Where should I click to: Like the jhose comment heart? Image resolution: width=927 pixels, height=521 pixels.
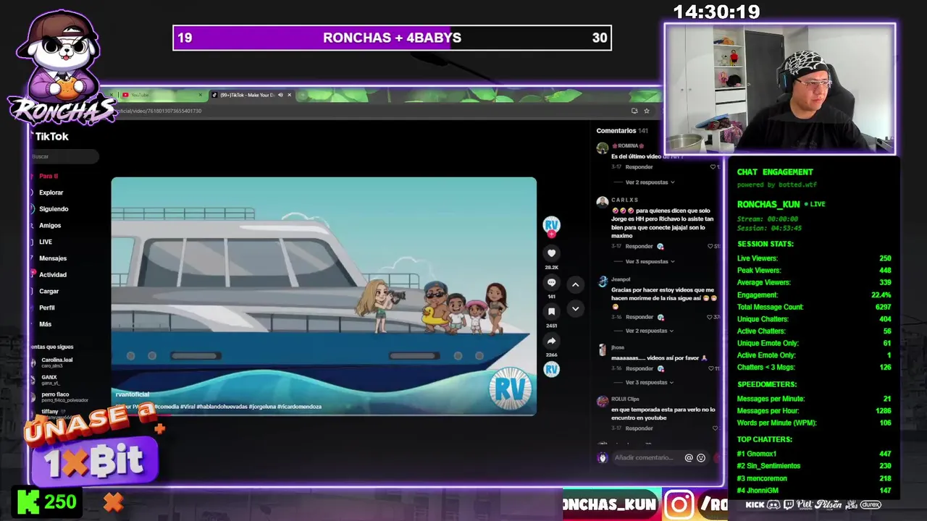pos(710,368)
